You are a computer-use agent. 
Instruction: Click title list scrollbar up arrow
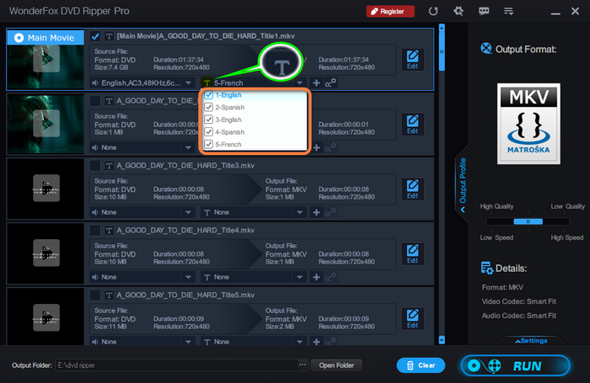[x=442, y=28]
